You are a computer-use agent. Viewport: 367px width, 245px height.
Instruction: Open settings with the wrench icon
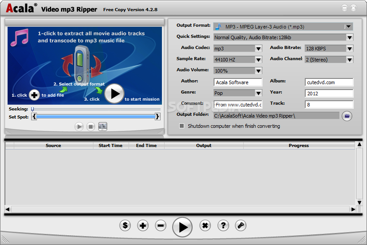(240, 225)
